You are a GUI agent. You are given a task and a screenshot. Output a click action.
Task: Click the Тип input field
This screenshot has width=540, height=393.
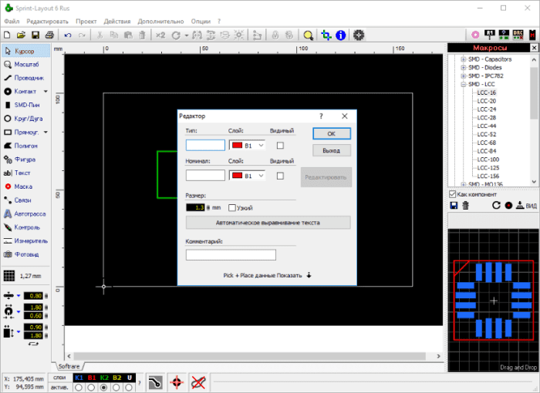[x=205, y=145]
